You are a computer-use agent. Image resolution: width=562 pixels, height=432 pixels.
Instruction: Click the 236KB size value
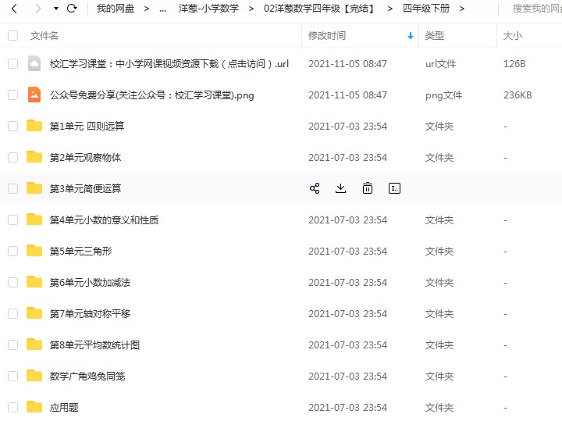pos(518,95)
